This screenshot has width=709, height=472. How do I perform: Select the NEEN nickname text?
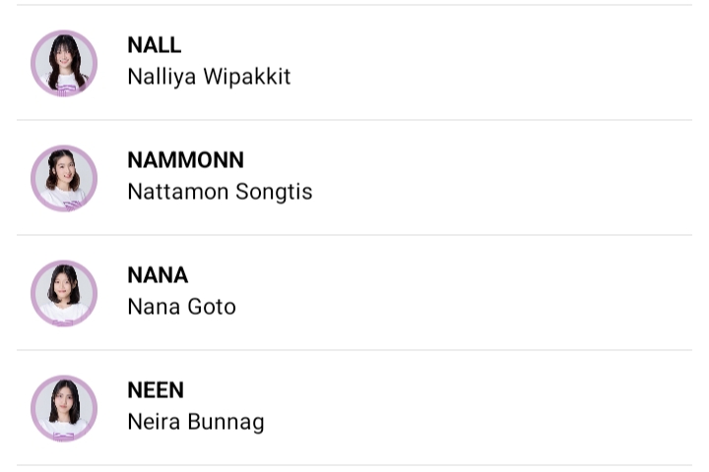click(x=156, y=390)
